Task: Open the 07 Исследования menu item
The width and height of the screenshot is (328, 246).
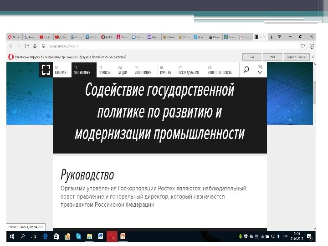Action: pos(189,70)
